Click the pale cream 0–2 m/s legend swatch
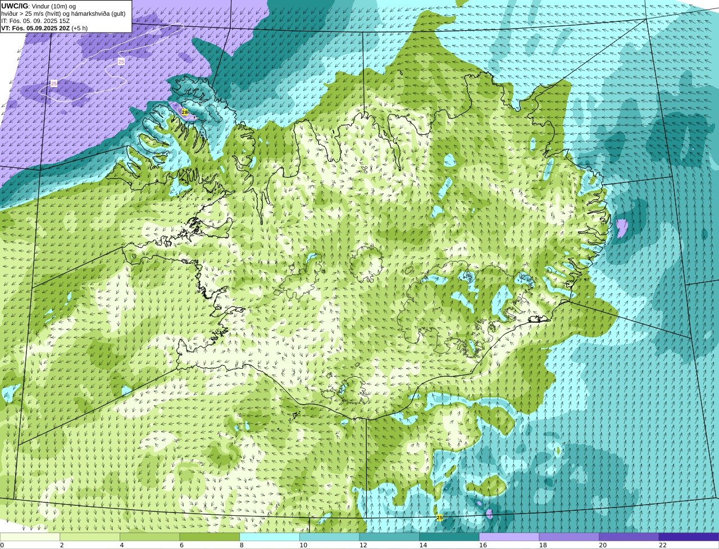The width and height of the screenshot is (719, 549). pyautogui.click(x=30, y=537)
